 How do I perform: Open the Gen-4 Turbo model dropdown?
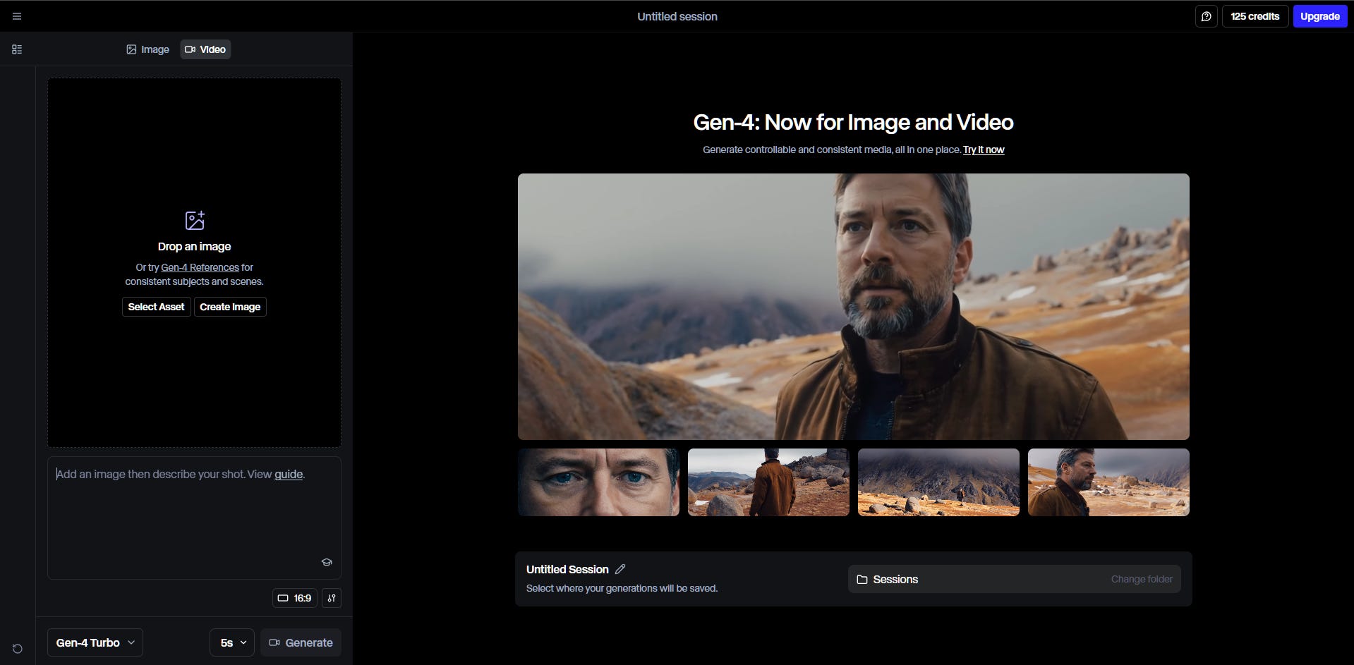pos(95,642)
